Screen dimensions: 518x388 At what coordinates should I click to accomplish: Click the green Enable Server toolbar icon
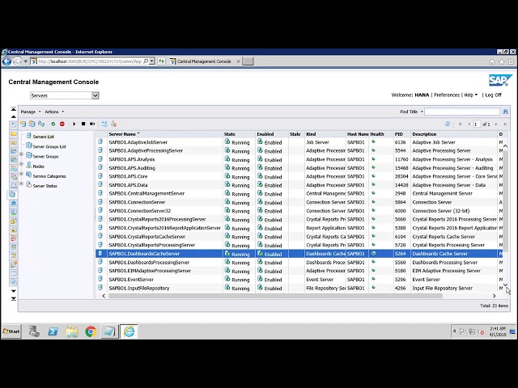click(x=53, y=124)
